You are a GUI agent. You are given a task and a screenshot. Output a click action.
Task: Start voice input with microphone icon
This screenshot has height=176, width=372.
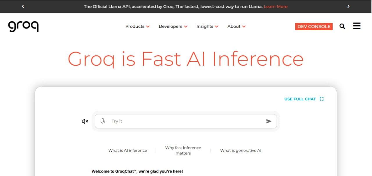[x=103, y=121]
